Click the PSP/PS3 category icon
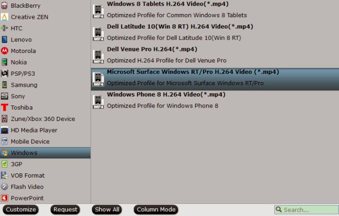 pyautogui.click(x=4, y=74)
